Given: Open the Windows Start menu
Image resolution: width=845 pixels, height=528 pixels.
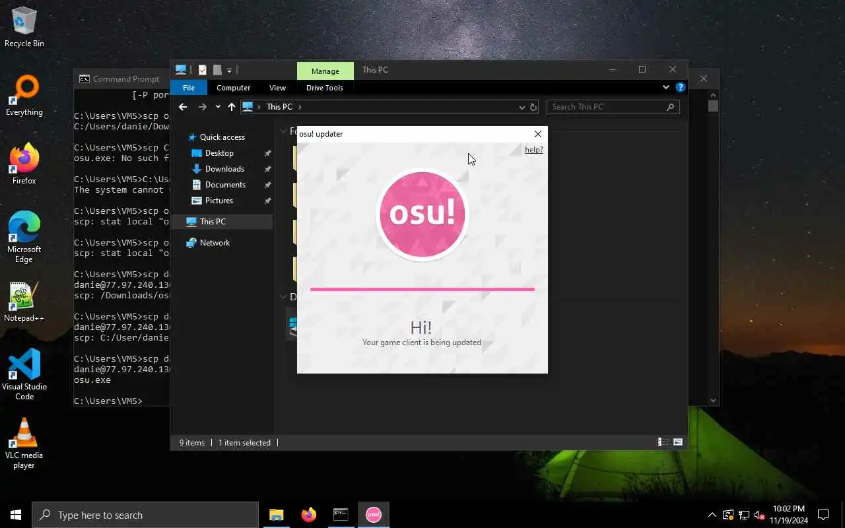Looking at the screenshot, I should pos(16,515).
